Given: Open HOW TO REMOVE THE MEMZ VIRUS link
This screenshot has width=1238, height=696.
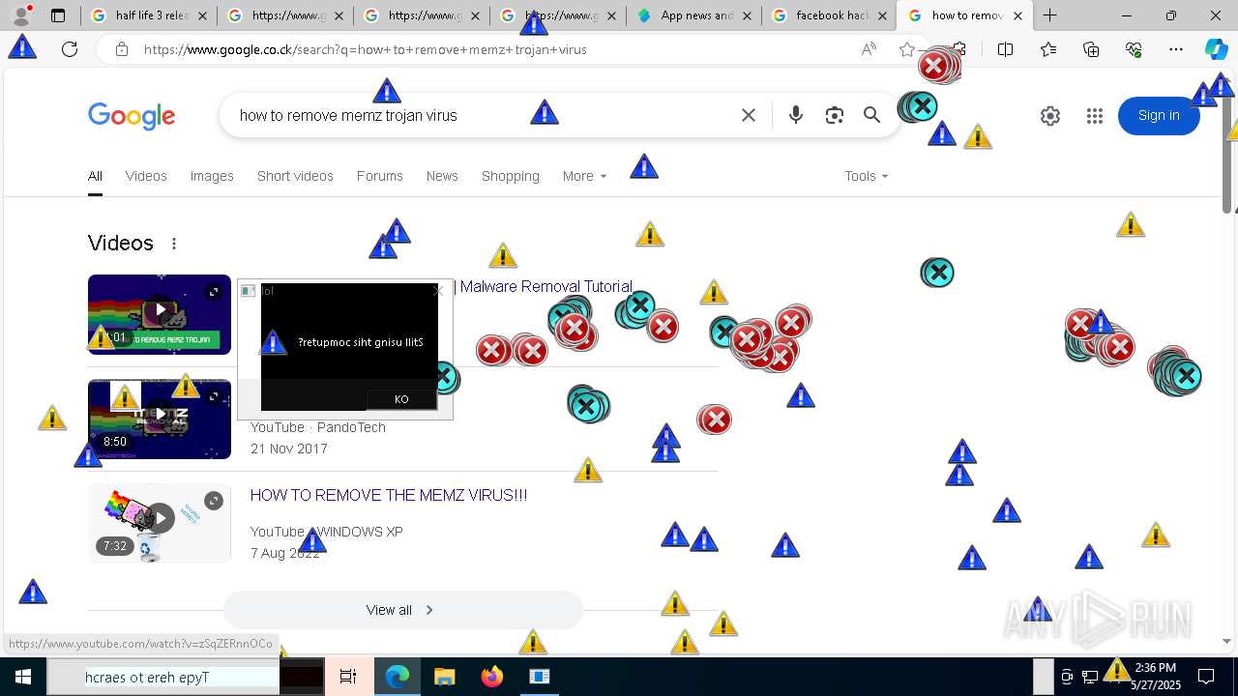Looking at the screenshot, I should 389,495.
